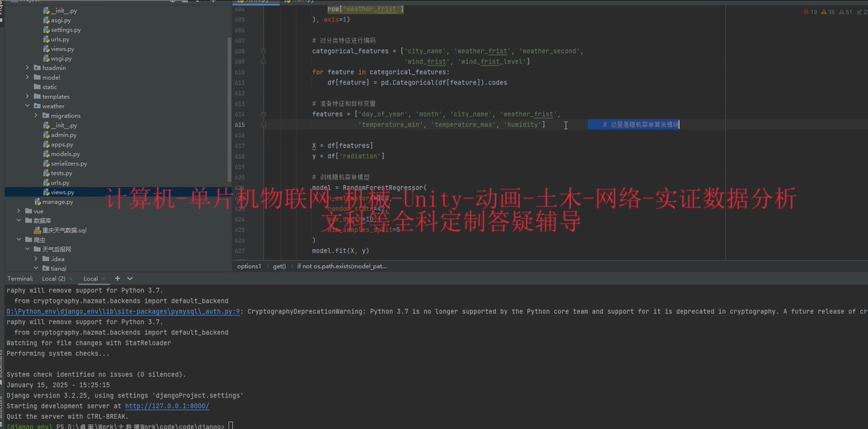Click the options1 breadcrumb
Screen dimensions: 868x429
249,266
